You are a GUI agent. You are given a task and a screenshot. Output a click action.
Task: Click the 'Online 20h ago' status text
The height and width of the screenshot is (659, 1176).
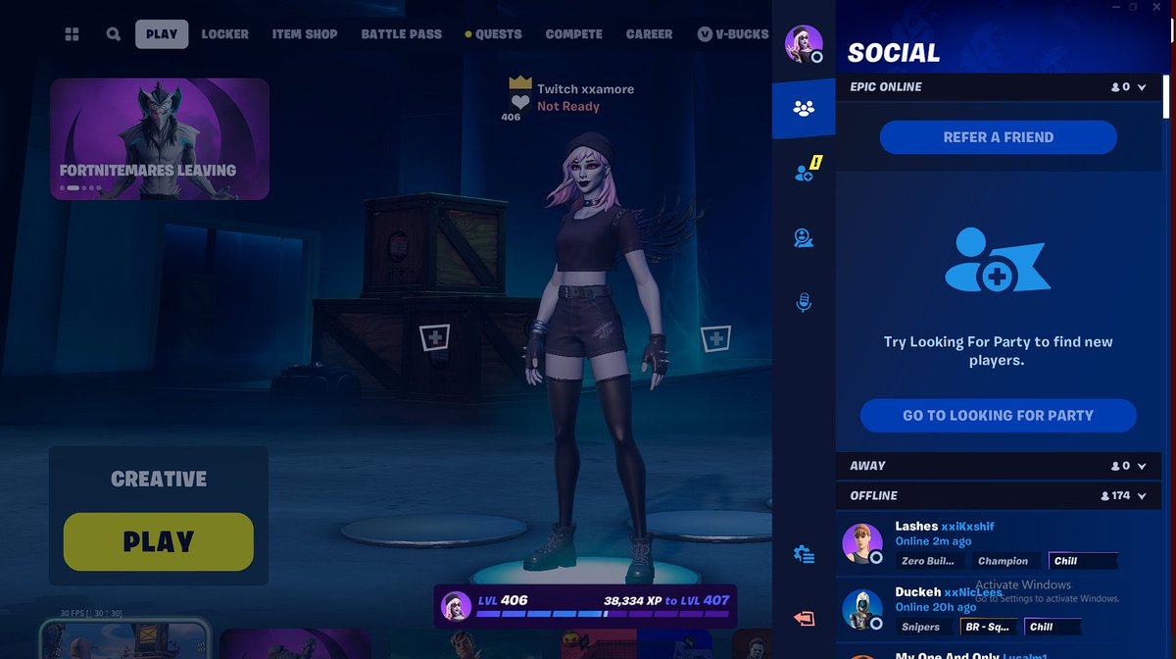(x=936, y=607)
